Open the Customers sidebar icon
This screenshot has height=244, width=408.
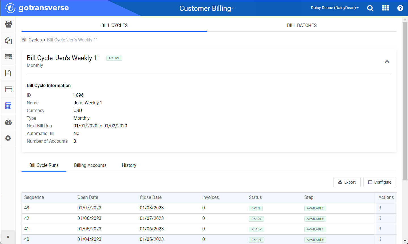(x=8, y=24)
